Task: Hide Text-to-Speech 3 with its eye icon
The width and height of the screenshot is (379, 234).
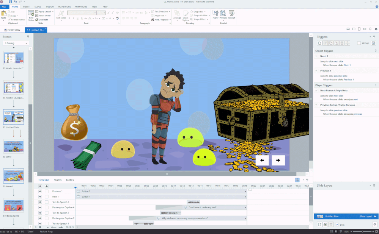Action: [x=40, y=202]
